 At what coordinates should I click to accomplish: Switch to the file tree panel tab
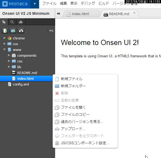(4, 22)
